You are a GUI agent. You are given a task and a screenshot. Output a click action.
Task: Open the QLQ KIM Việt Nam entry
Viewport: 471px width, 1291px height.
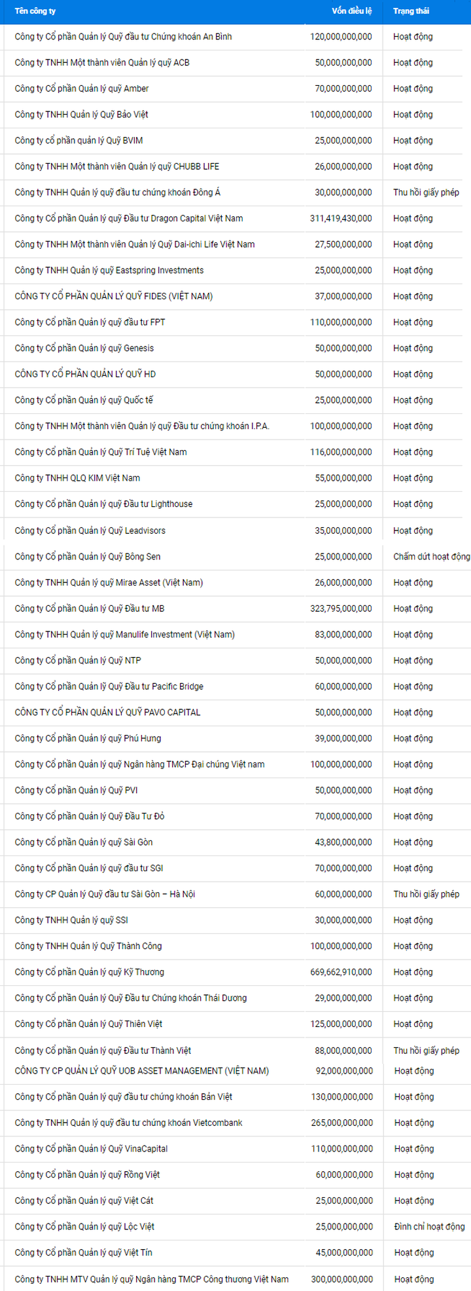pyautogui.click(x=77, y=478)
